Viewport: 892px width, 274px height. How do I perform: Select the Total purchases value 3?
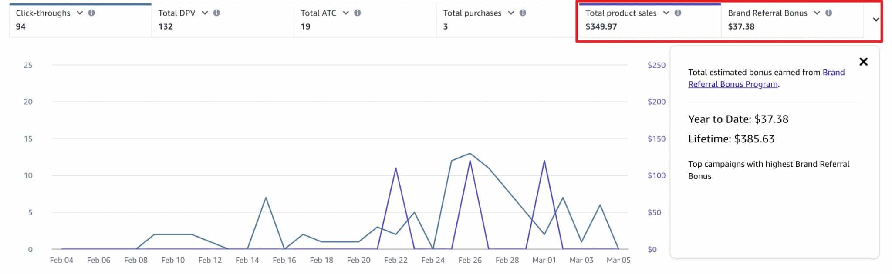click(446, 26)
